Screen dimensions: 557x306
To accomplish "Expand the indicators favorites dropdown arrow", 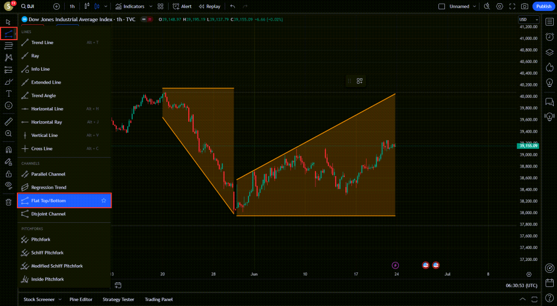I will [x=151, y=7].
